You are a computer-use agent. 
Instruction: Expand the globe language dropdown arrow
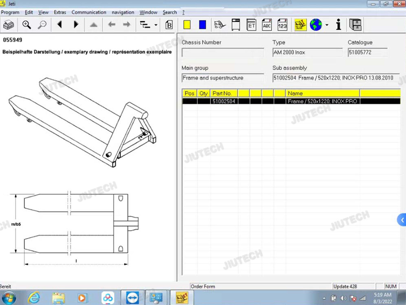pos(327,25)
